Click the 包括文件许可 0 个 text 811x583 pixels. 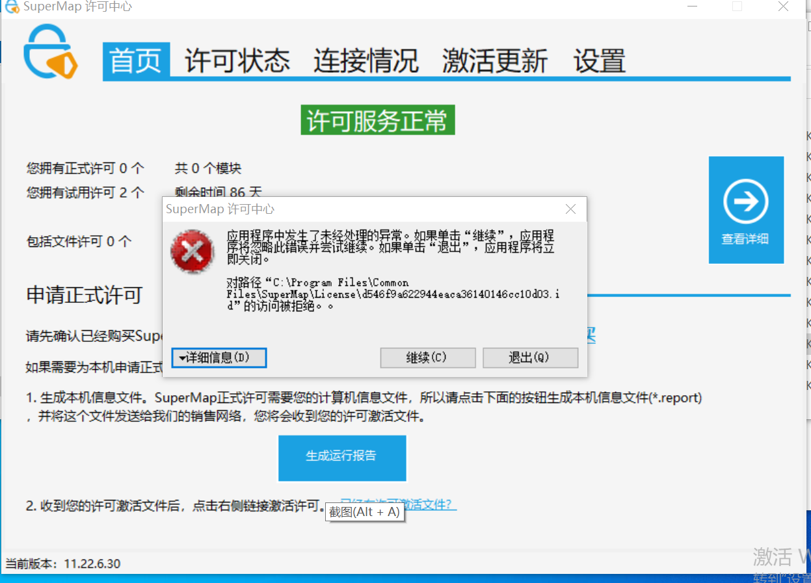79,242
